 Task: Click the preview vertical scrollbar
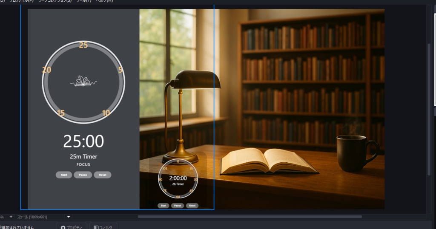[x=429, y=109]
